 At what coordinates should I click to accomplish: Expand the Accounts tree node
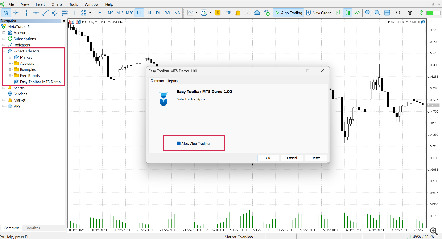[4, 33]
